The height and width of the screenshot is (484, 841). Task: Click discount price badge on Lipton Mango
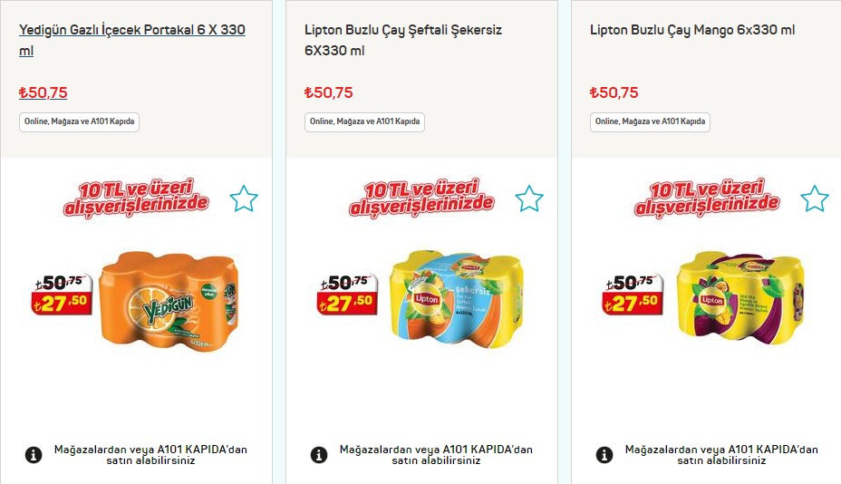(632, 294)
